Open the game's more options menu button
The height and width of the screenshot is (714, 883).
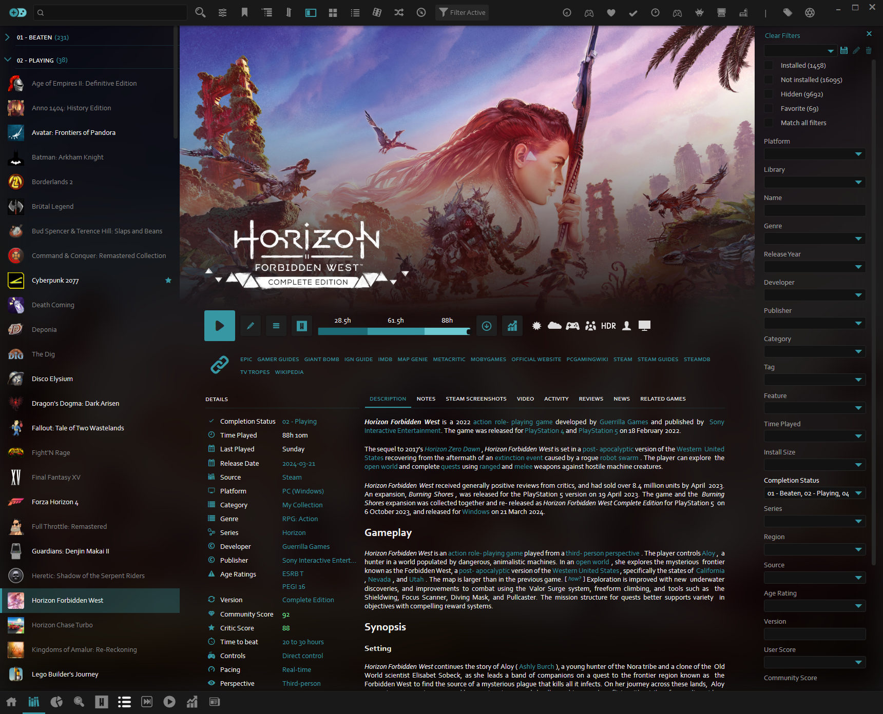pyautogui.click(x=276, y=326)
